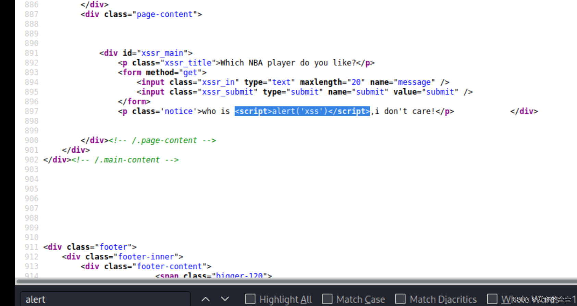This screenshot has height=306, width=577.
Task: Click the attribute value "xssr_main"
Action: 162,53
